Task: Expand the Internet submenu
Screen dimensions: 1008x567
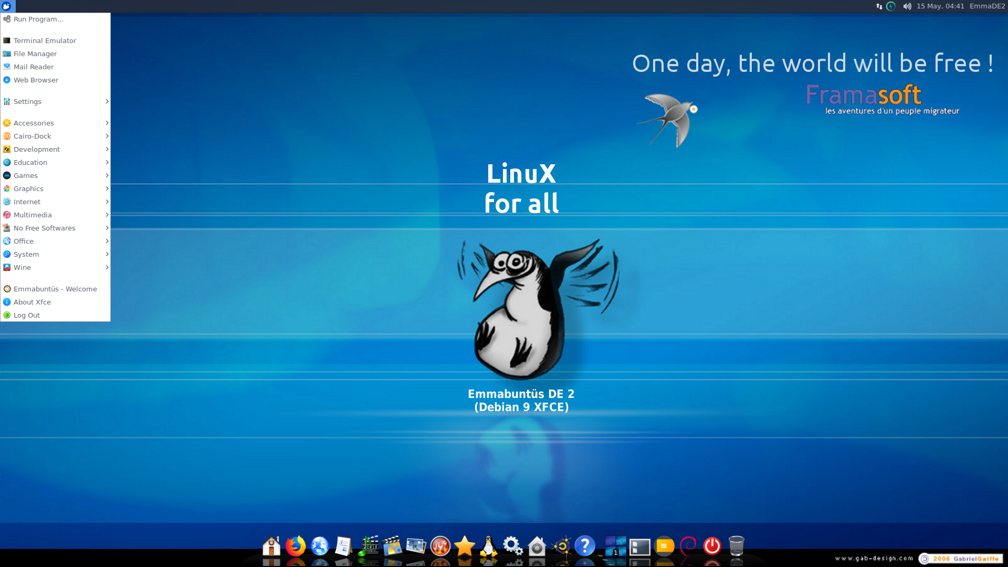Action: pos(55,202)
